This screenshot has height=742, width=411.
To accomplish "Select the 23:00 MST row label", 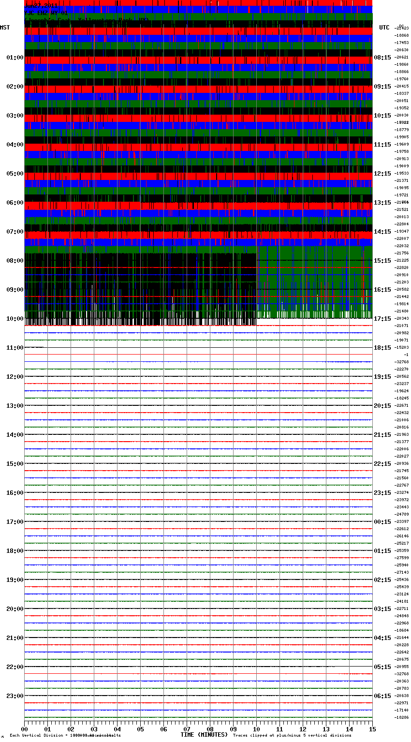I will coord(15,696).
